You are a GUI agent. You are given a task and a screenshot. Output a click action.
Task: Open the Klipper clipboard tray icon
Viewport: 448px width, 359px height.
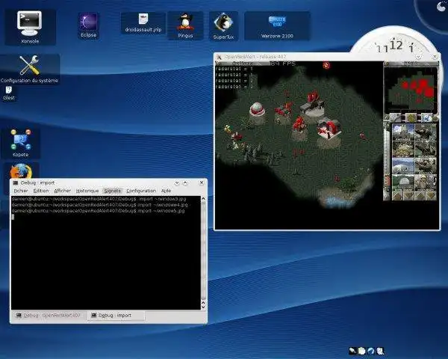point(361,351)
